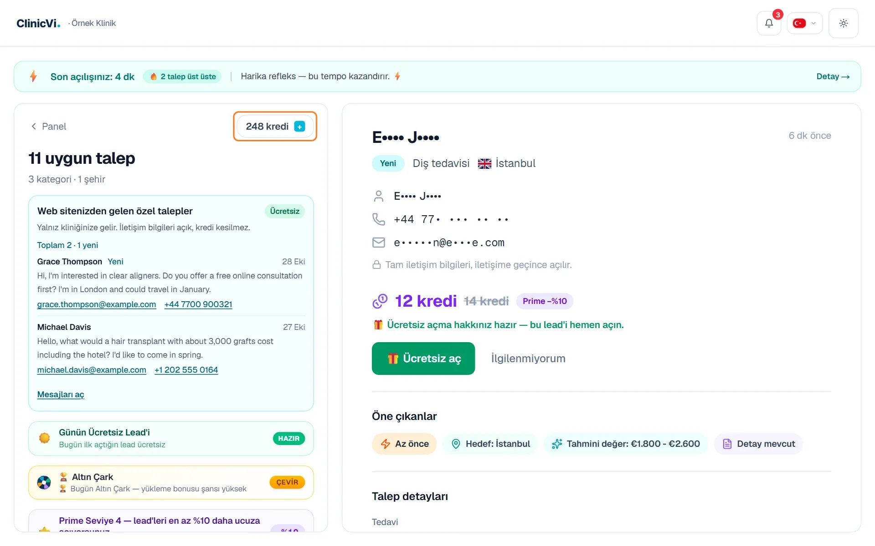Click the 2 talep üst üste badge

coord(183,76)
